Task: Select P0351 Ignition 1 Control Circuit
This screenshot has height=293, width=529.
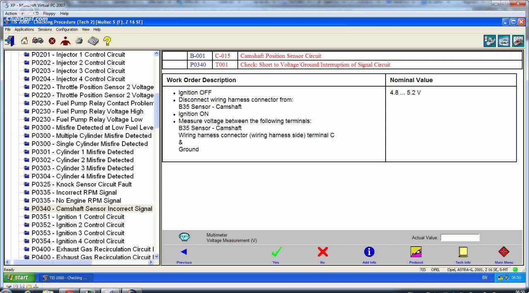Action: click(x=78, y=217)
